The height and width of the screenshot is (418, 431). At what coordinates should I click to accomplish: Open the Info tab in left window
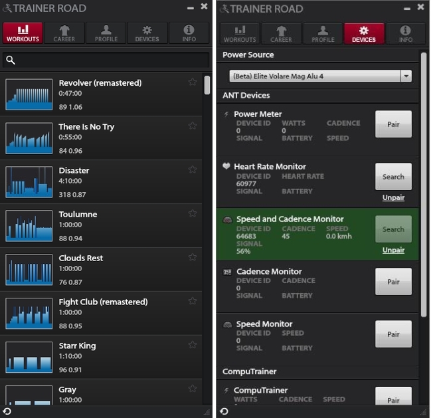[x=189, y=33]
